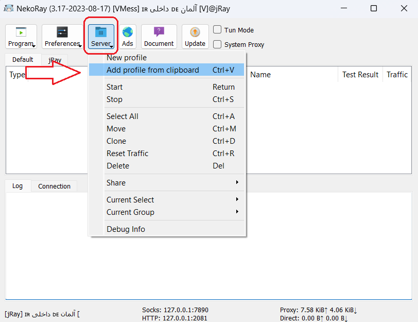The width and height of the screenshot is (418, 322).
Task: Open the Preferences toolbar menu
Action: [62, 37]
